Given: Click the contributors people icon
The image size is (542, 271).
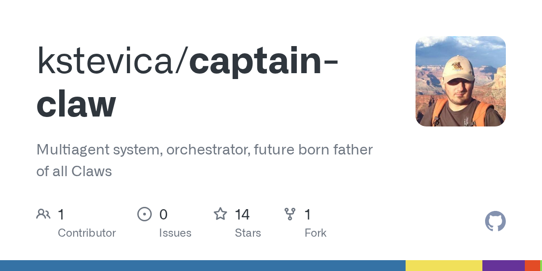Looking at the screenshot, I should pos(43,214).
